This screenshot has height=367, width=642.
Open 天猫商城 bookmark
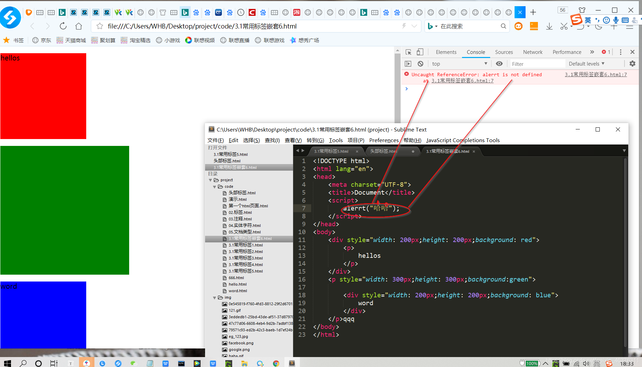coord(71,40)
